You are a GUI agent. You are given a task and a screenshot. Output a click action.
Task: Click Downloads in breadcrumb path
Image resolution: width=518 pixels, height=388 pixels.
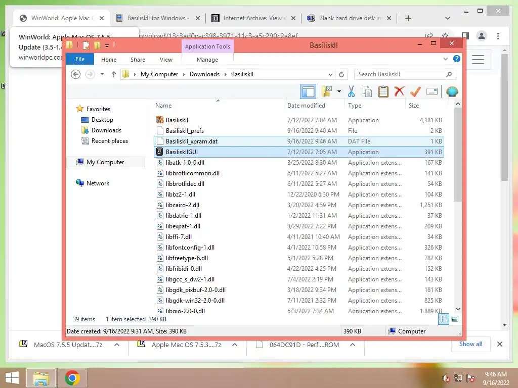[x=204, y=74]
